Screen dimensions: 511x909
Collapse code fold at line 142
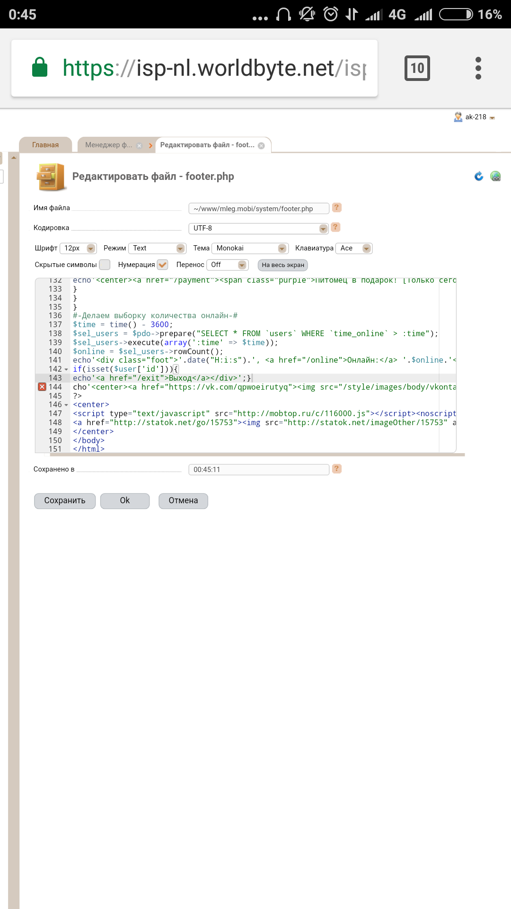coord(66,369)
